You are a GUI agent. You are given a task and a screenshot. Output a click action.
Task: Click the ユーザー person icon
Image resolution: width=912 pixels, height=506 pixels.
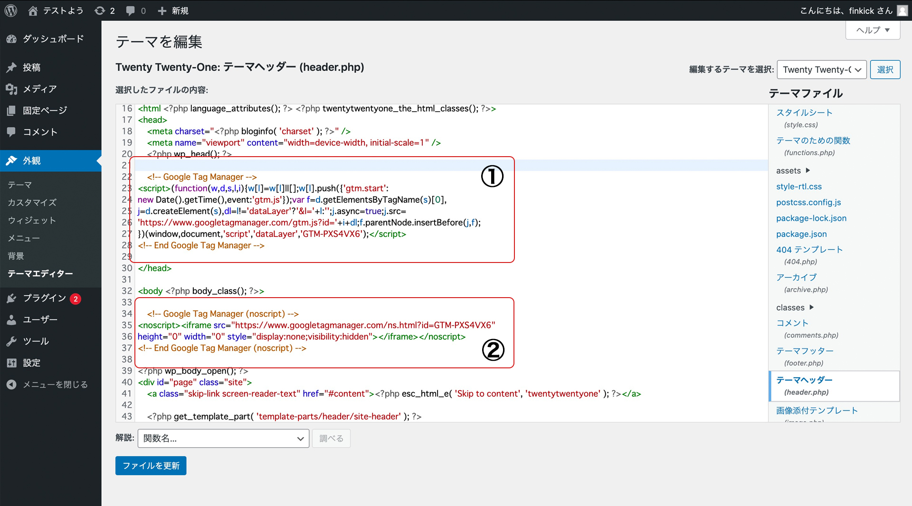[x=12, y=319]
